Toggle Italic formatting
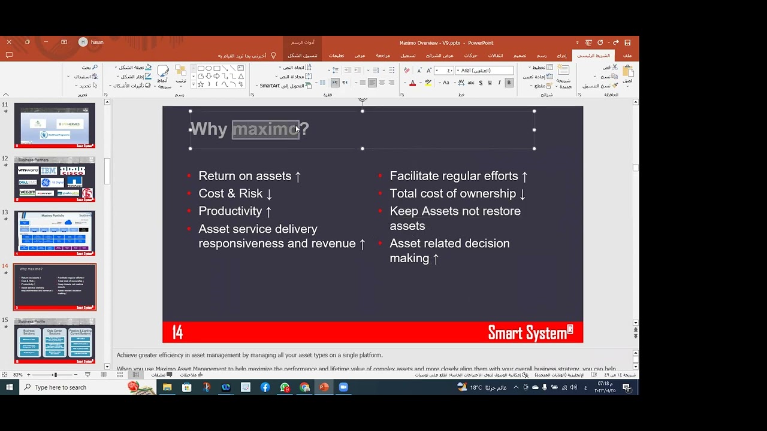The height and width of the screenshot is (431, 767). (499, 83)
